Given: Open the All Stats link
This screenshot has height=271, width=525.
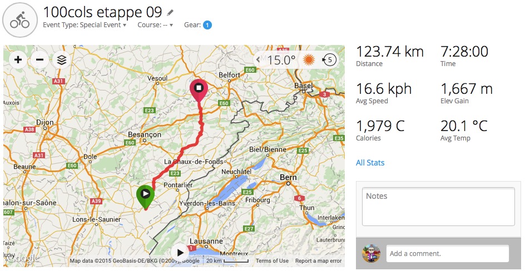Looking at the screenshot, I should 370,163.
